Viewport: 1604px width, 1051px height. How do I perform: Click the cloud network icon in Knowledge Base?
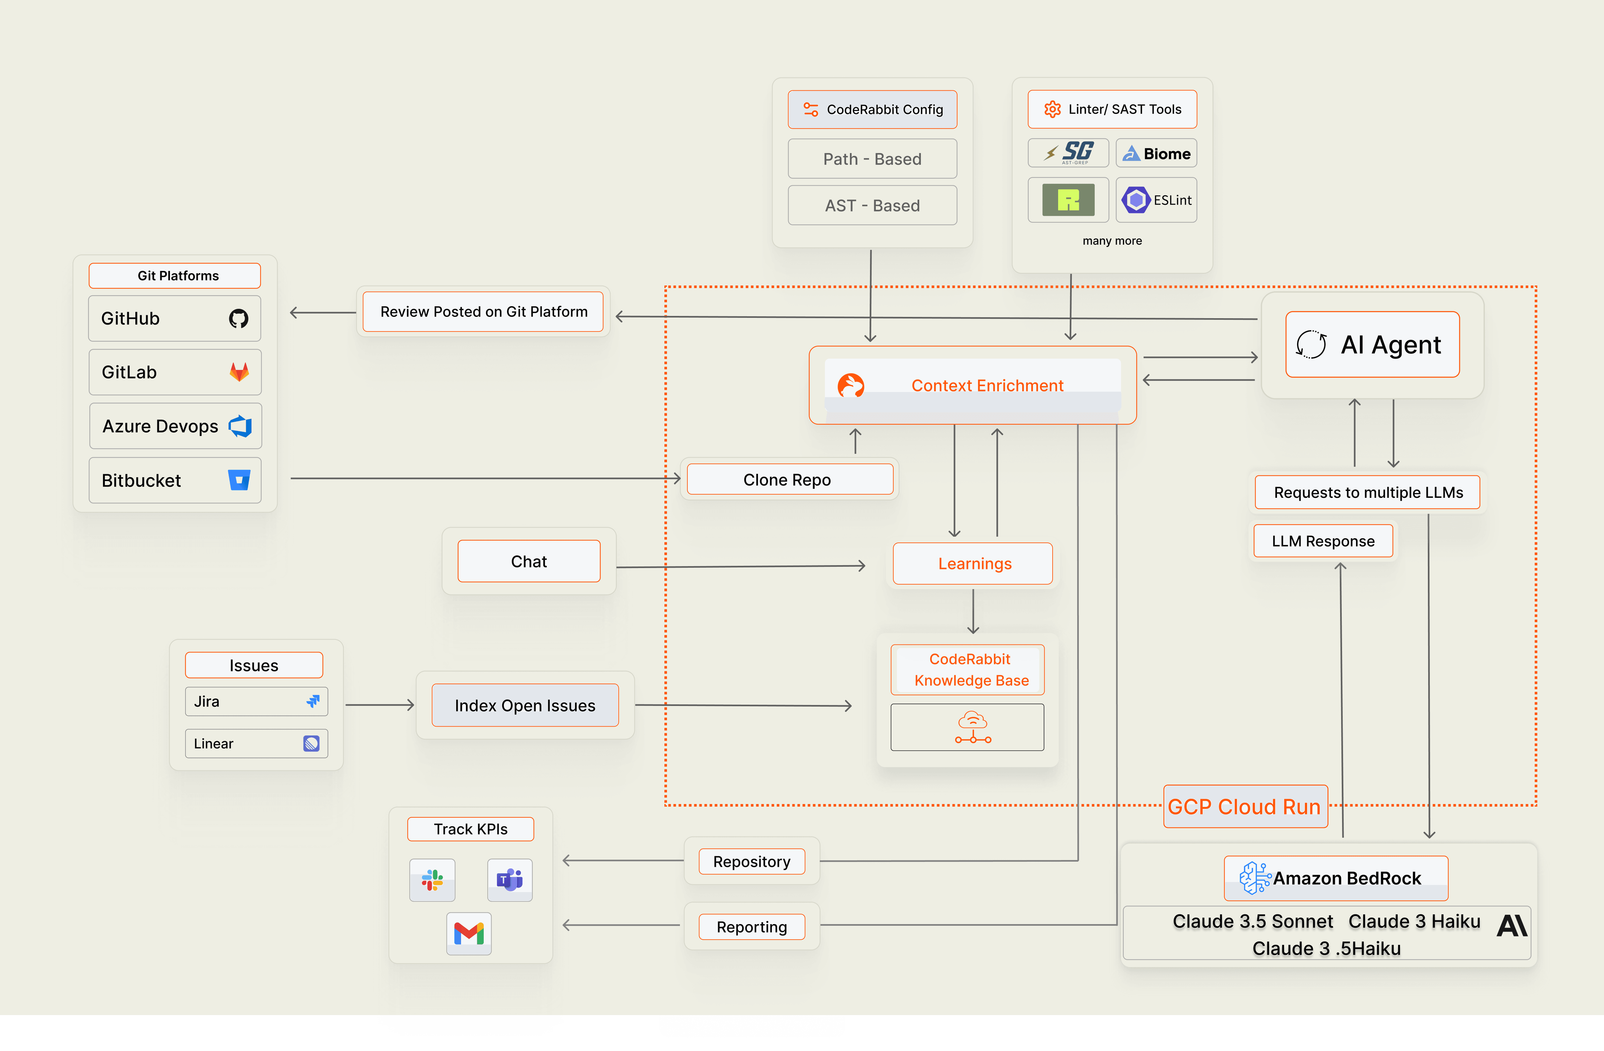point(973,727)
